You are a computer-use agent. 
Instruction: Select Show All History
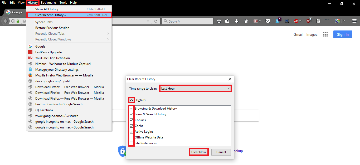[x=69, y=9]
